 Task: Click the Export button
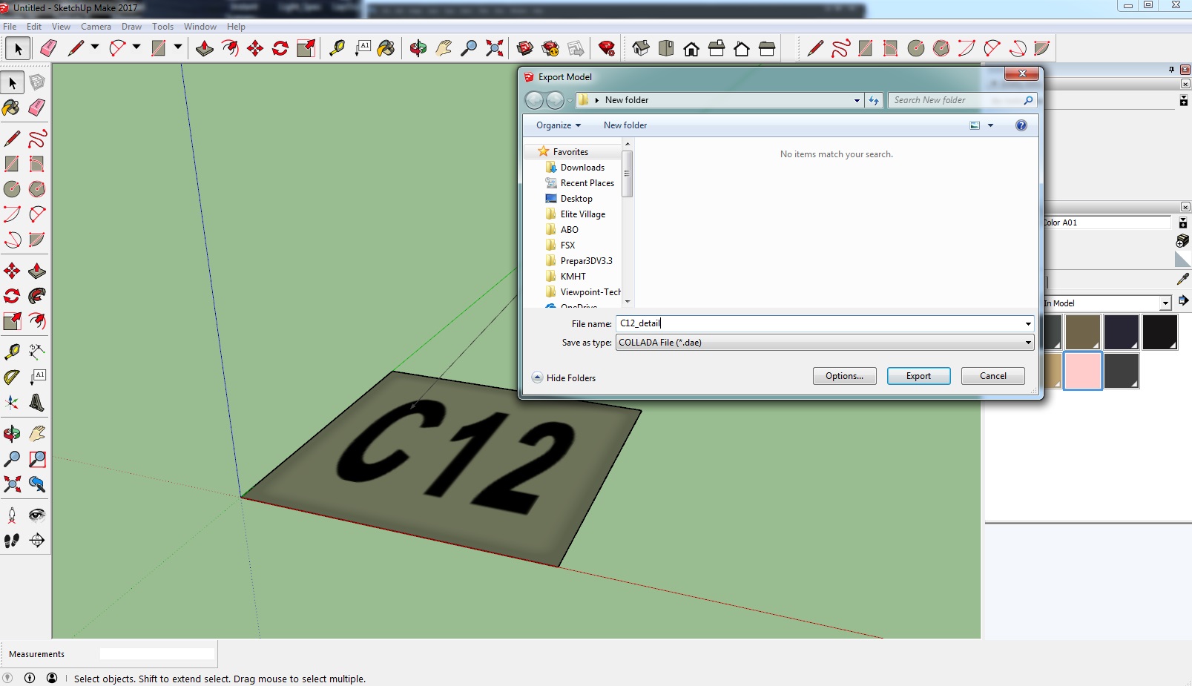918,376
